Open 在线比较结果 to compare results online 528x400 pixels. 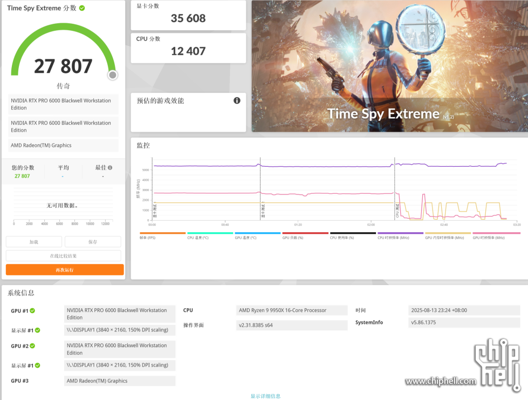coord(63,256)
